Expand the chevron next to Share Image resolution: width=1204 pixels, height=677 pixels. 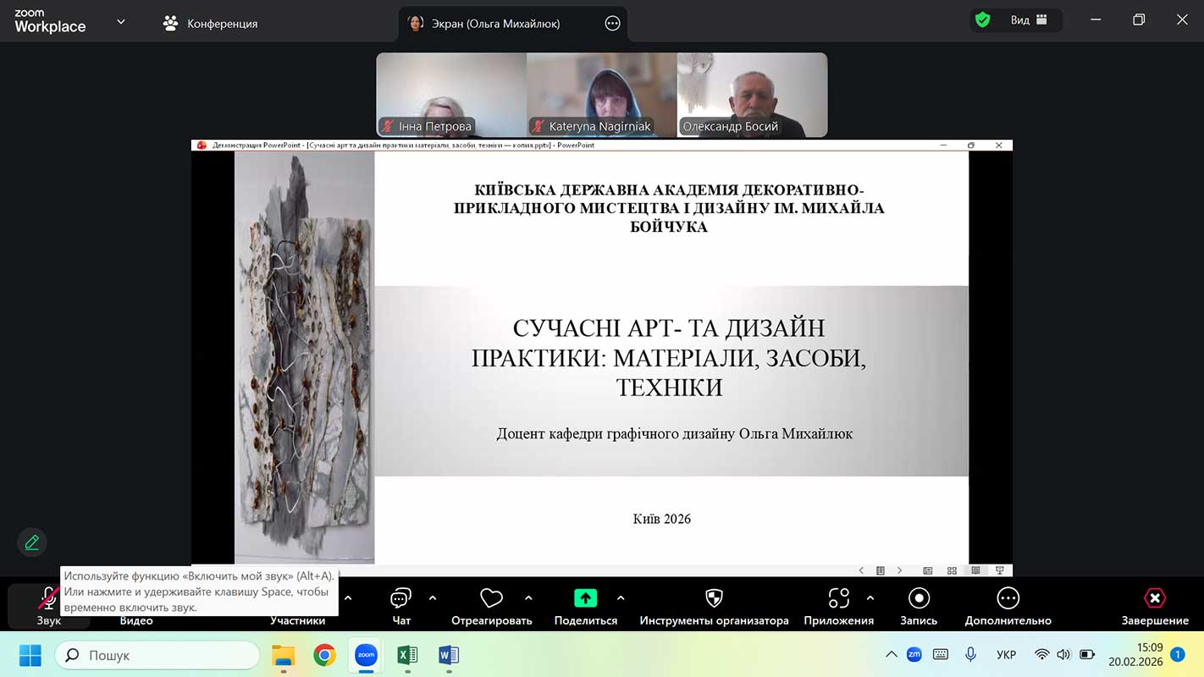click(621, 598)
